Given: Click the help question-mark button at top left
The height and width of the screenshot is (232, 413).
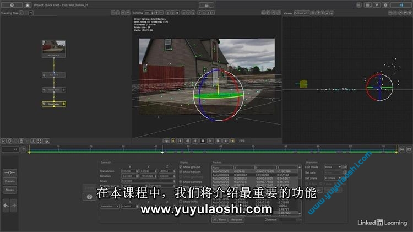Looking at the screenshot, I should pos(12,5).
